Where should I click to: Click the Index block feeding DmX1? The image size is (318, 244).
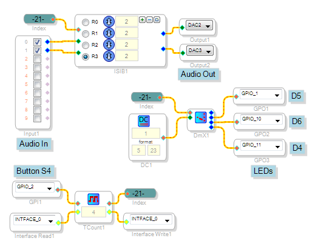pyautogui.click(x=147, y=97)
